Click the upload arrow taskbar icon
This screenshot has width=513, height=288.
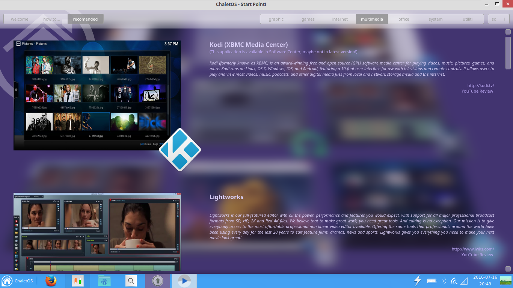(x=157, y=281)
